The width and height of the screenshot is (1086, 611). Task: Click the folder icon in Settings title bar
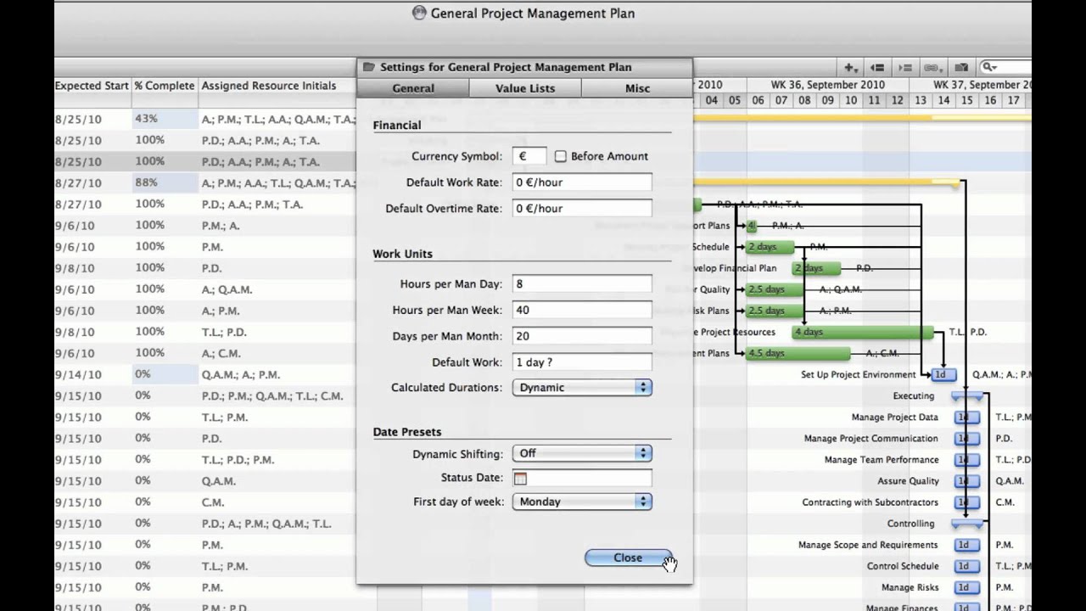pyautogui.click(x=368, y=67)
